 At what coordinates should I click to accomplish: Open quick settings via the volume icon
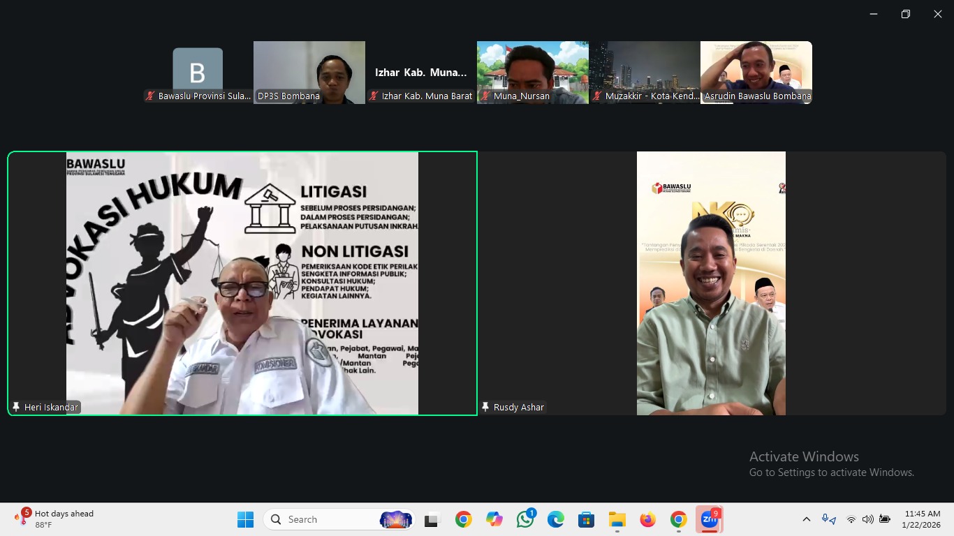coord(868,519)
